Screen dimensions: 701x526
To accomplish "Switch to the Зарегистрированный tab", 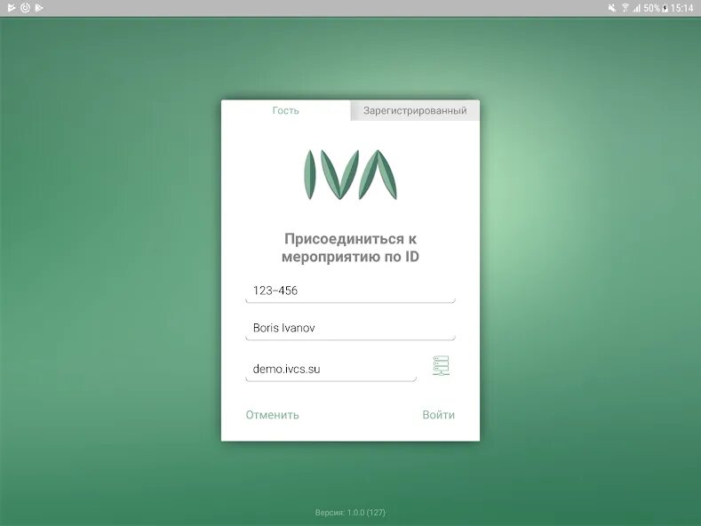I will click(x=415, y=110).
